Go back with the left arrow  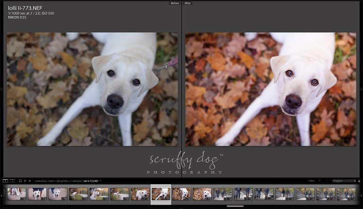point(25,181)
